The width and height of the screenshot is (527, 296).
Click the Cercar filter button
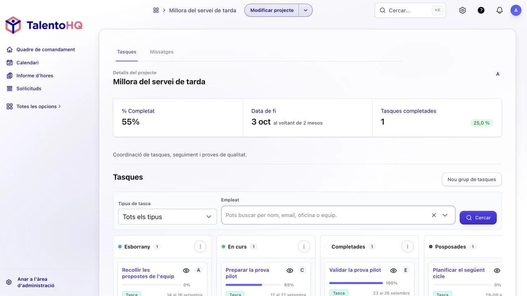(478, 218)
